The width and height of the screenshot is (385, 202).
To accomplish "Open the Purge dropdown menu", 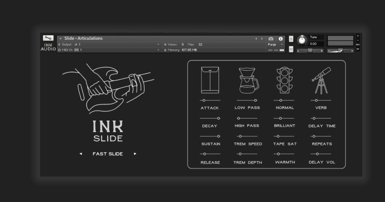I will tap(275, 44).
